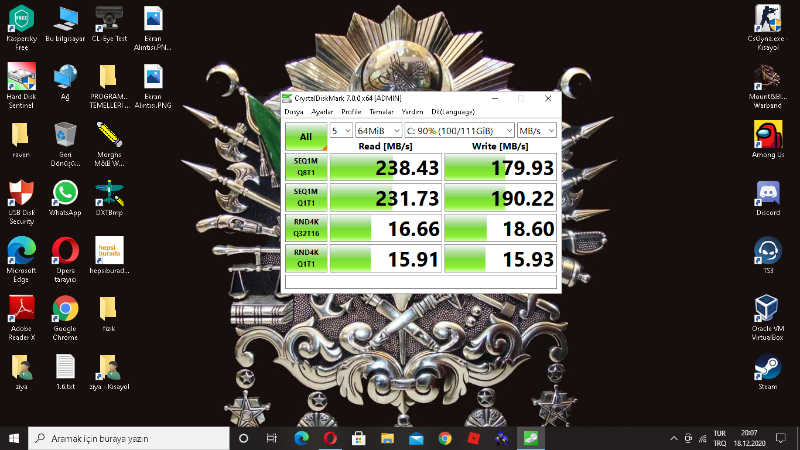This screenshot has height=450, width=800.
Task: Launch Among Us desktop shortcut
Action: tap(768, 140)
